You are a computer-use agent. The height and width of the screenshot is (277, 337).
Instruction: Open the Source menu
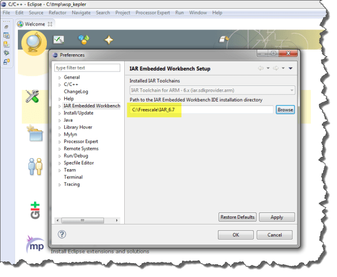(x=36, y=13)
